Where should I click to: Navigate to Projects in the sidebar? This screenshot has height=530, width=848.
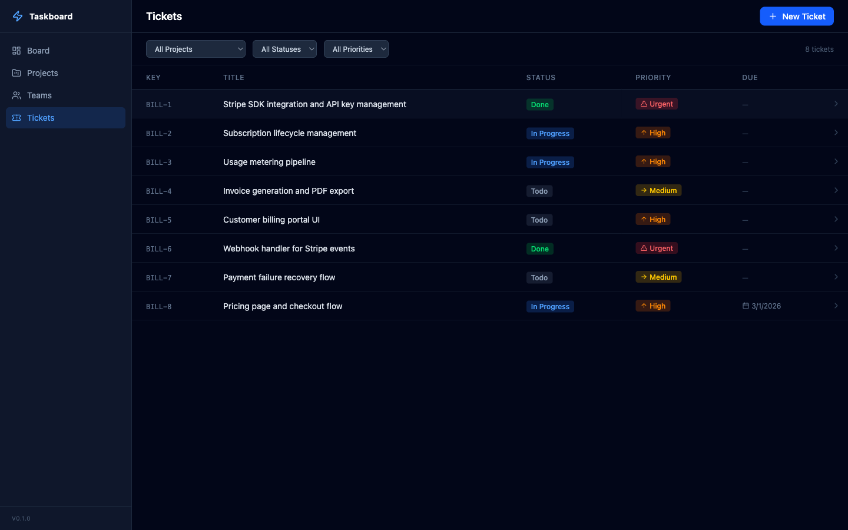coord(65,73)
